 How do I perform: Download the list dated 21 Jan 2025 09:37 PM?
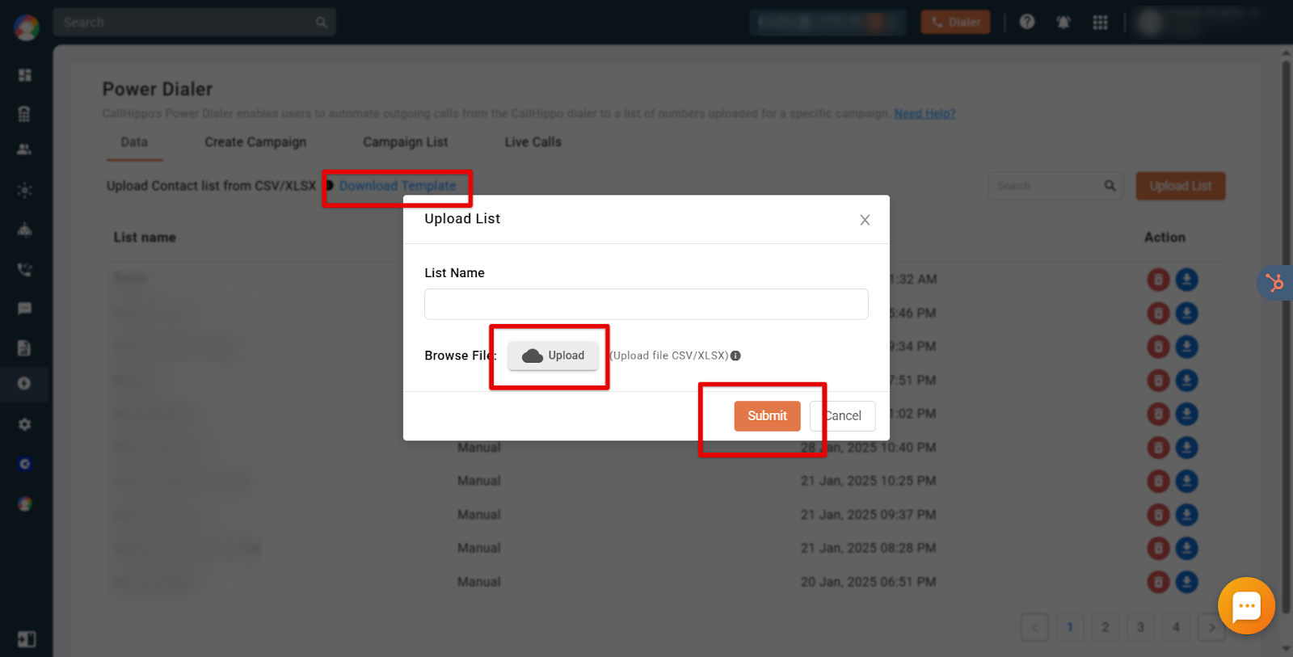(1186, 515)
